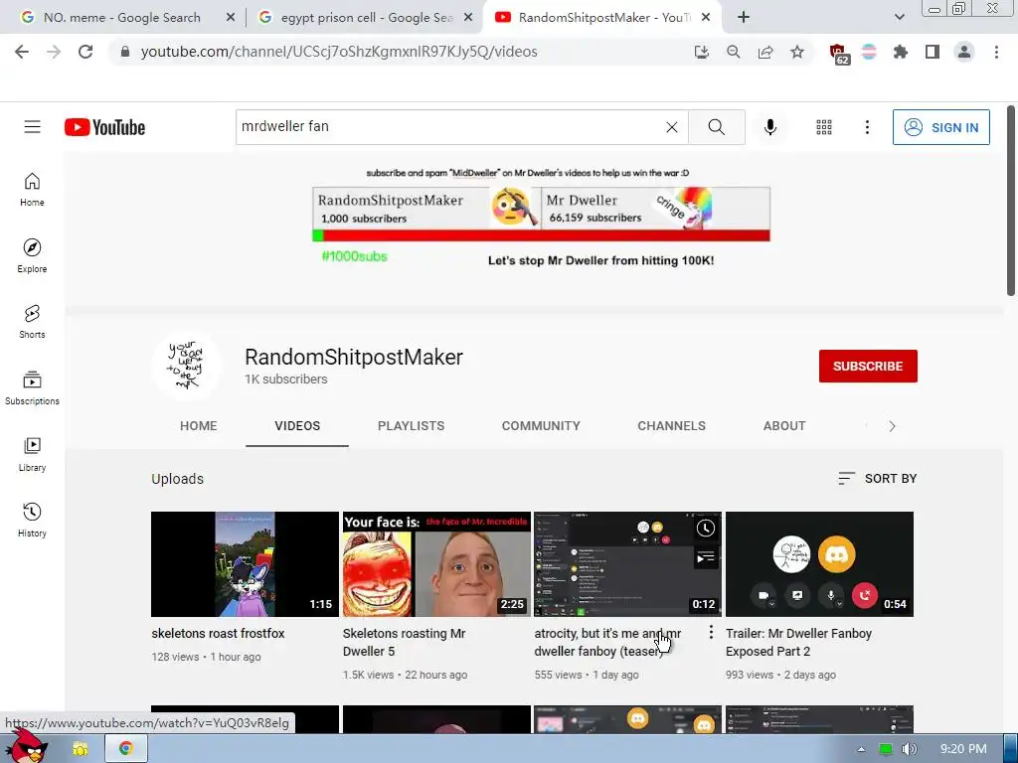1018x763 pixels.
Task: Switch to egypt prison cell browser tab
Action: point(366,18)
